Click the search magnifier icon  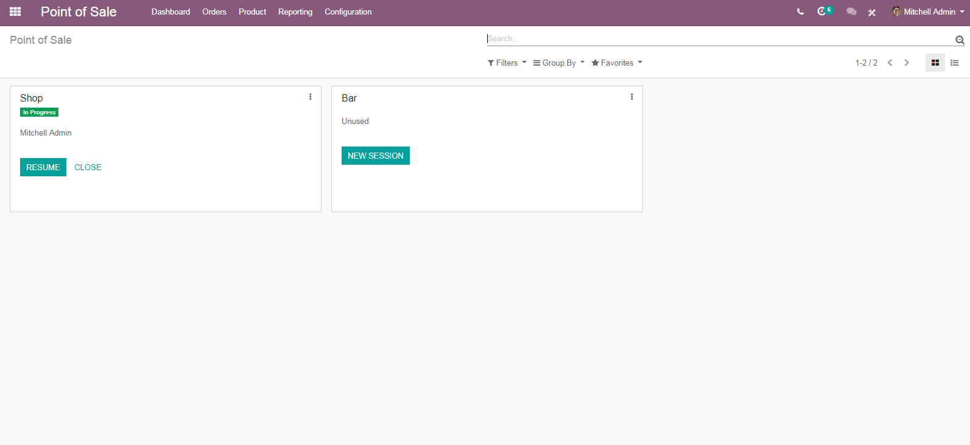click(960, 40)
